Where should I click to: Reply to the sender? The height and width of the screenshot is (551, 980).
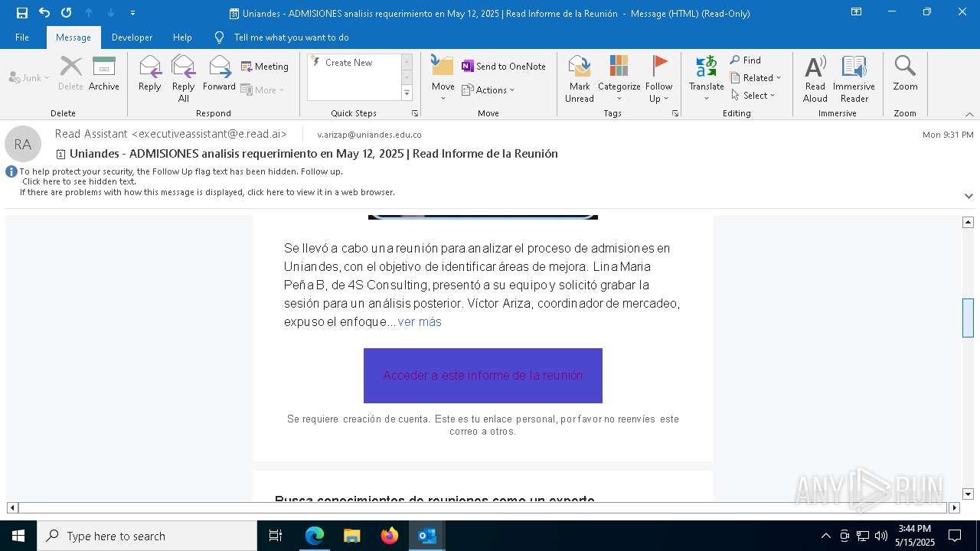tap(150, 74)
